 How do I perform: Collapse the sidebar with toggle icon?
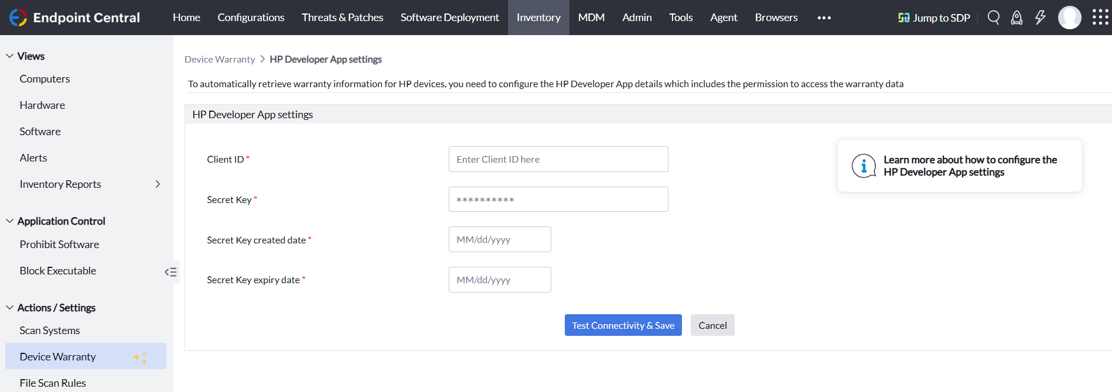[x=170, y=271]
